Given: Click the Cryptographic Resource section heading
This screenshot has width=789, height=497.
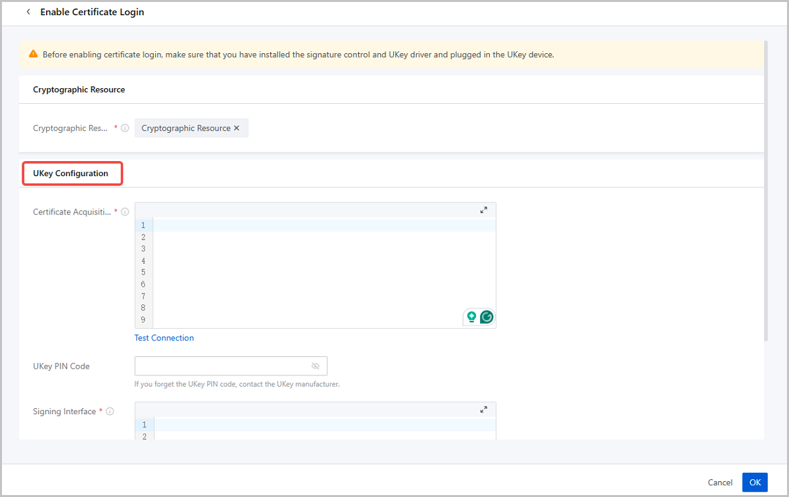Looking at the screenshot, I should click(79, 89).
